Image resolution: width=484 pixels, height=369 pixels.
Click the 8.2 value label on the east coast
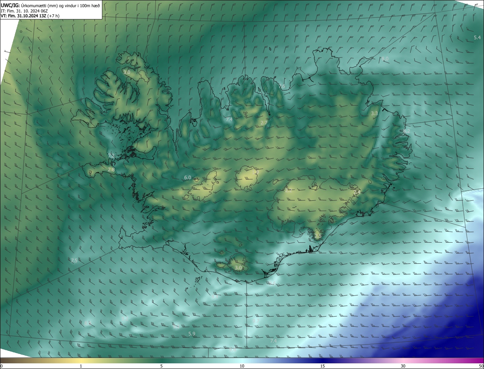click(x=406, y=131)
